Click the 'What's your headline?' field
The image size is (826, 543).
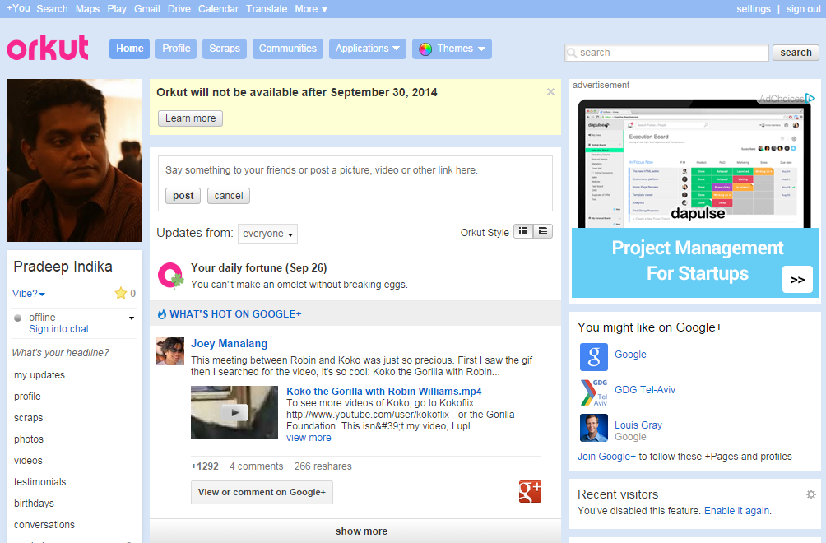(61, 353)
